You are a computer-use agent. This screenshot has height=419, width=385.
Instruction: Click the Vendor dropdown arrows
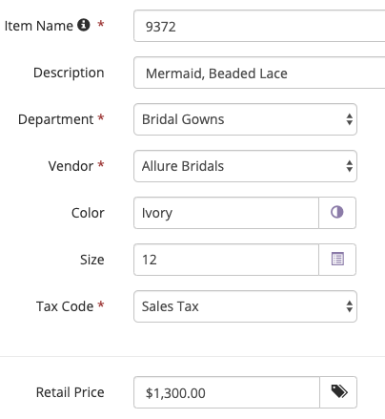point(350,166)
